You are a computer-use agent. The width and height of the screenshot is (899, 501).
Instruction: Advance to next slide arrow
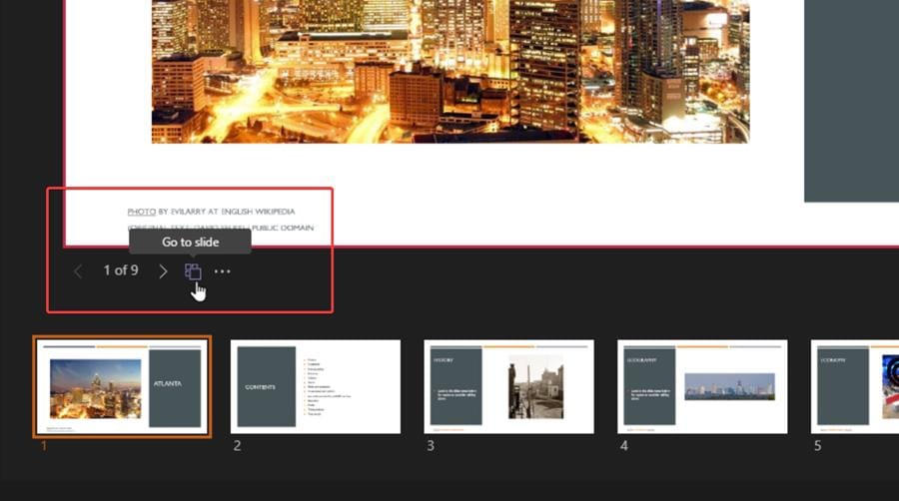click(x=163, y=271)
